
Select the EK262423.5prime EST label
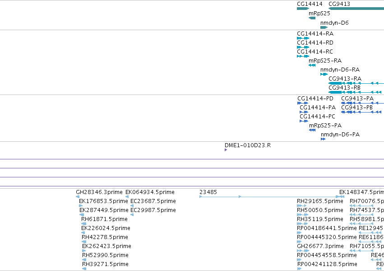[x=107, y=246]
